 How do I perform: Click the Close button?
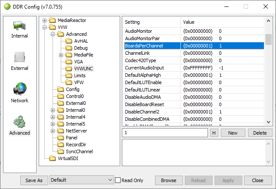257,180
